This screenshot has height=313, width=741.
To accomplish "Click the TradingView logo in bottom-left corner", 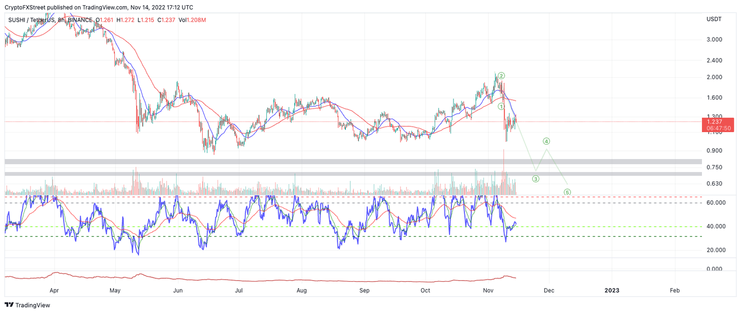I will (27, 305).
